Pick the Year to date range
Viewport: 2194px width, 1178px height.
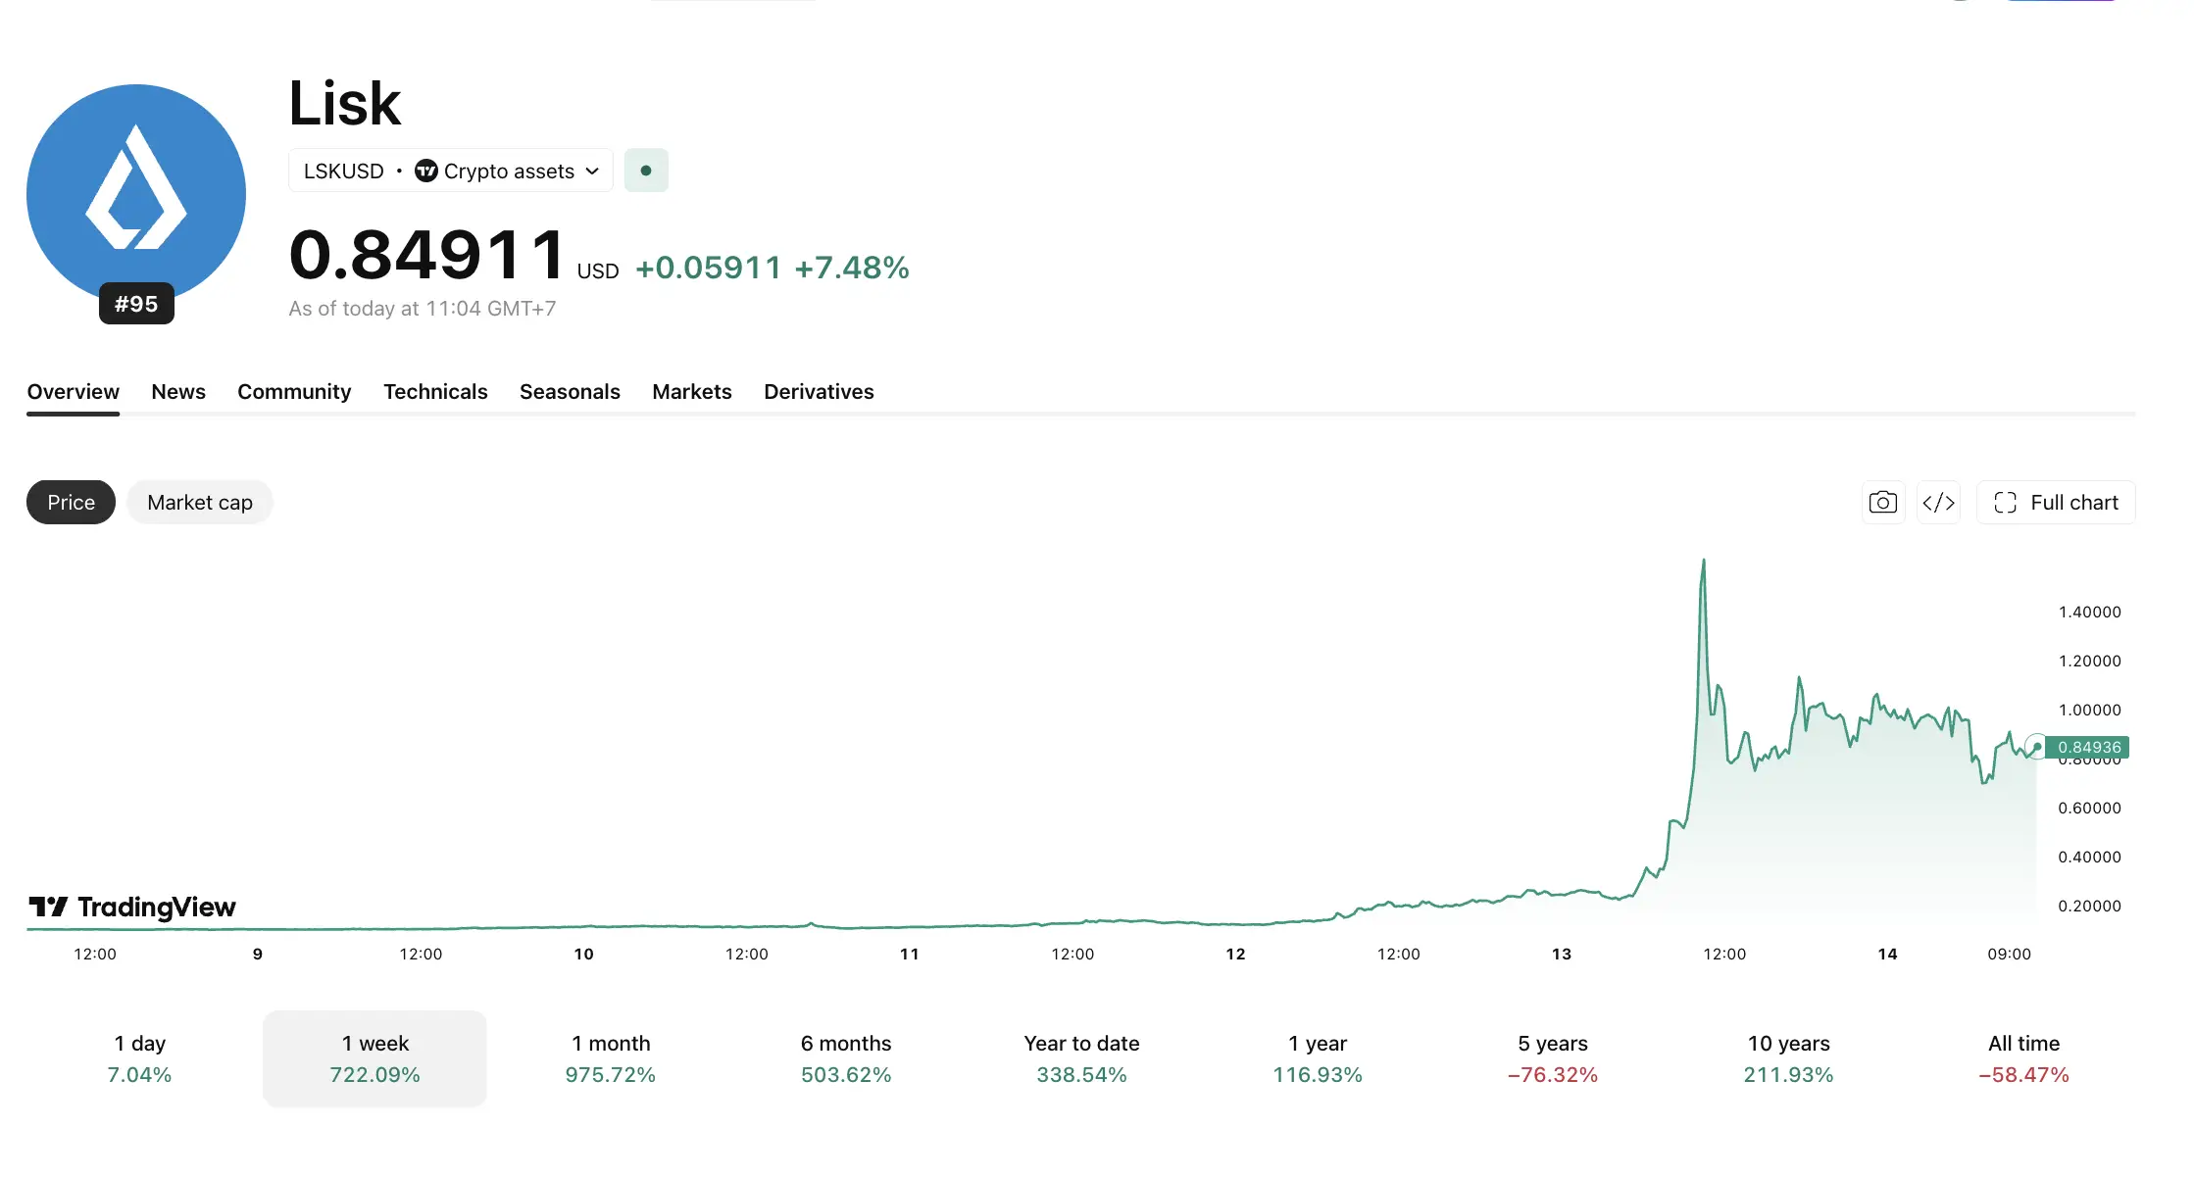click(1082, 1058)
